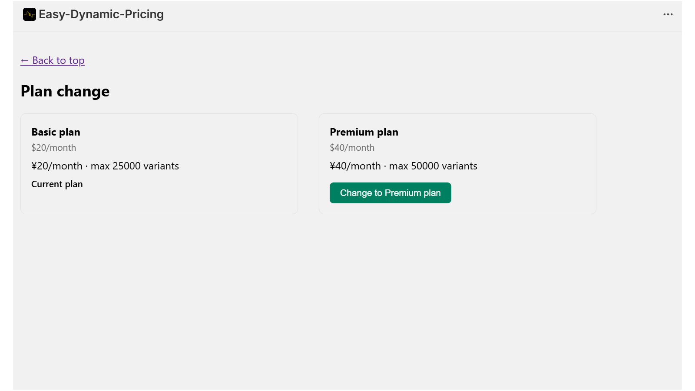Select the Basic plan card
Viewport: 695px width, 391px height.
pos(159,163)
